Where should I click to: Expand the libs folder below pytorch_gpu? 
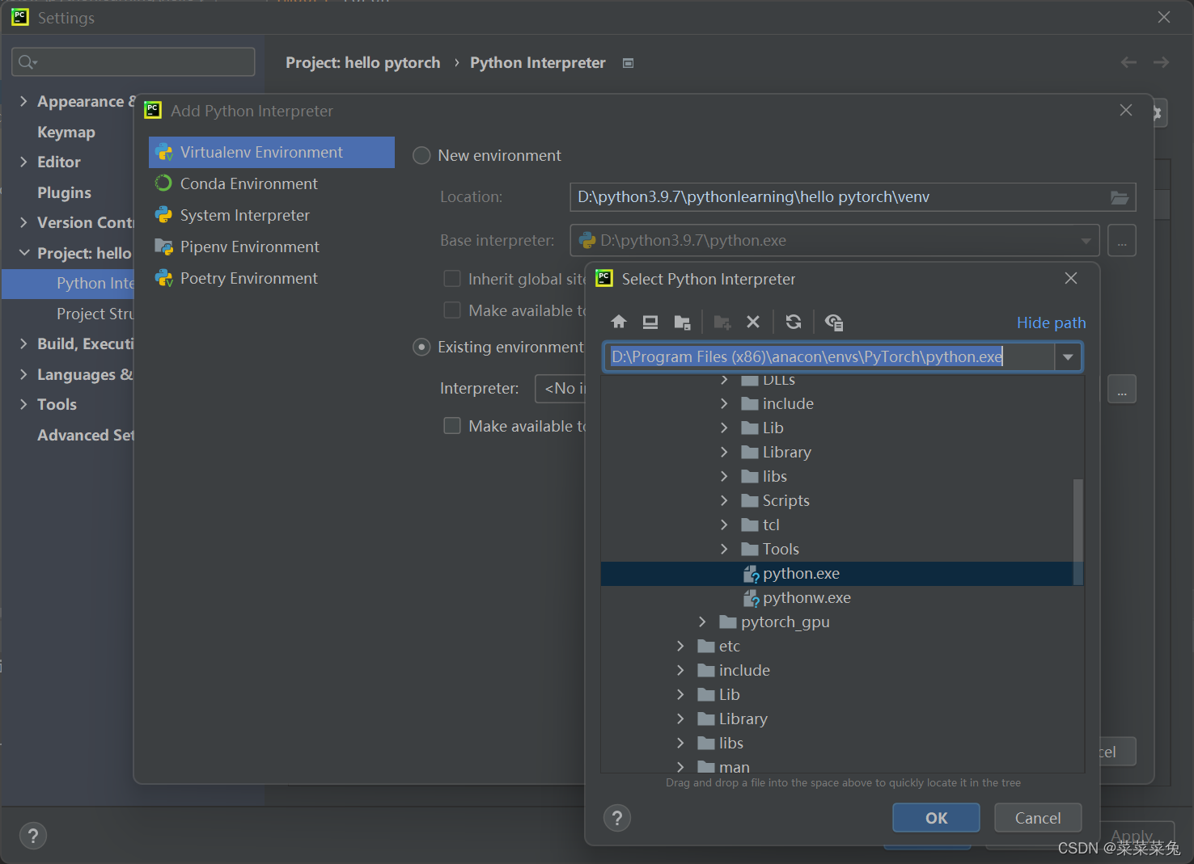click(x=680, y=743)
